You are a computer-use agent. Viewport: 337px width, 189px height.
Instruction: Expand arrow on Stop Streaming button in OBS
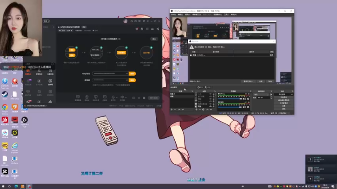[292, 94]
